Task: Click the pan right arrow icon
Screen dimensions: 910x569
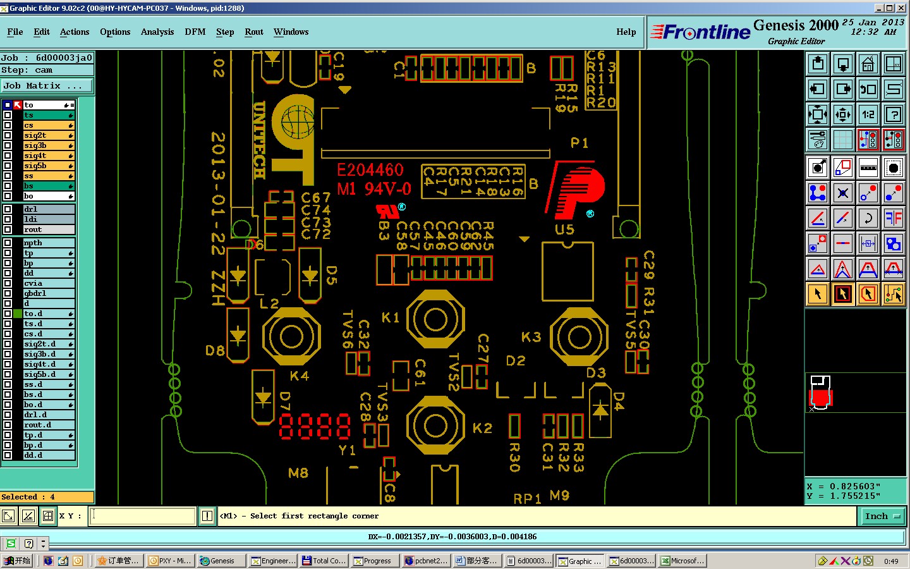Action: coord(843,89)
